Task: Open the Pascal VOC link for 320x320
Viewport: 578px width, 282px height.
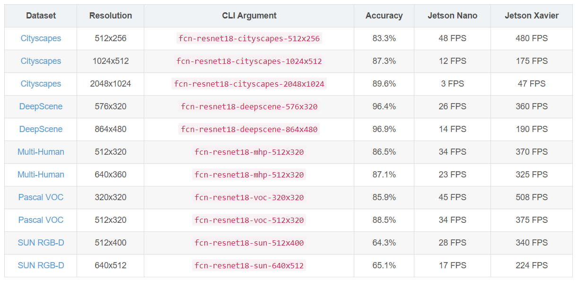Action: point(41,197)
